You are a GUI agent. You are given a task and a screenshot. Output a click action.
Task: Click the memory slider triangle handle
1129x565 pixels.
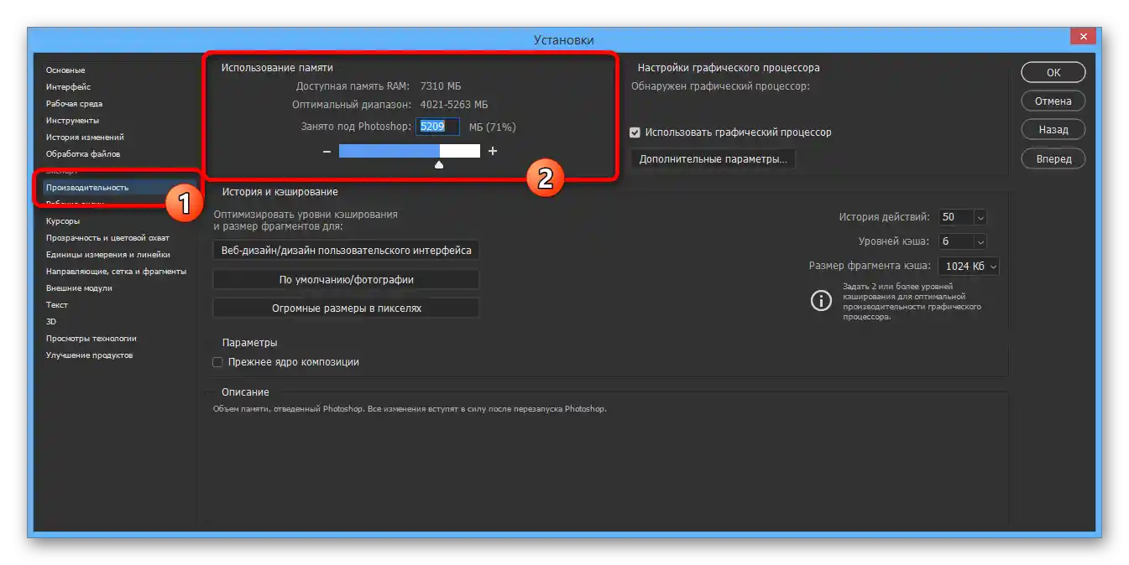click(439, 164)
